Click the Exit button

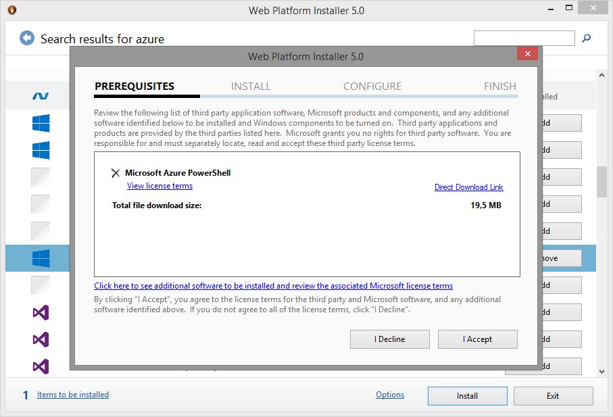click(x=553, y=396)
